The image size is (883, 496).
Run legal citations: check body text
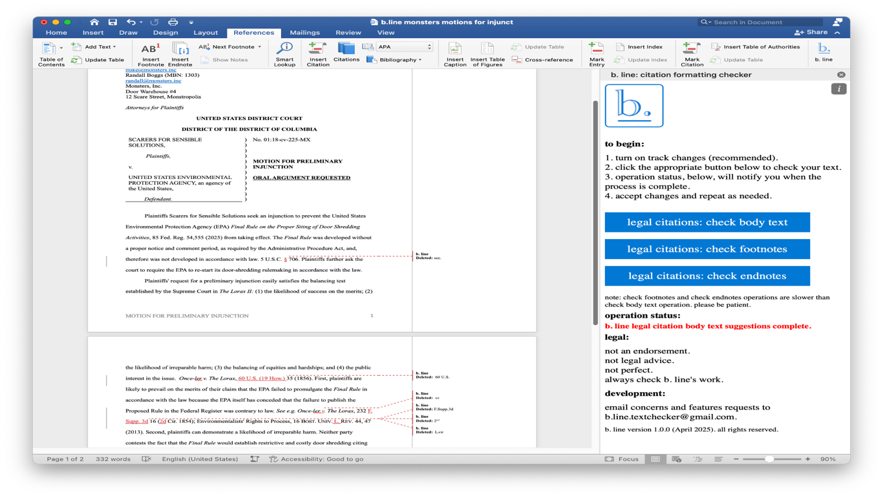[x=707, y=222]
